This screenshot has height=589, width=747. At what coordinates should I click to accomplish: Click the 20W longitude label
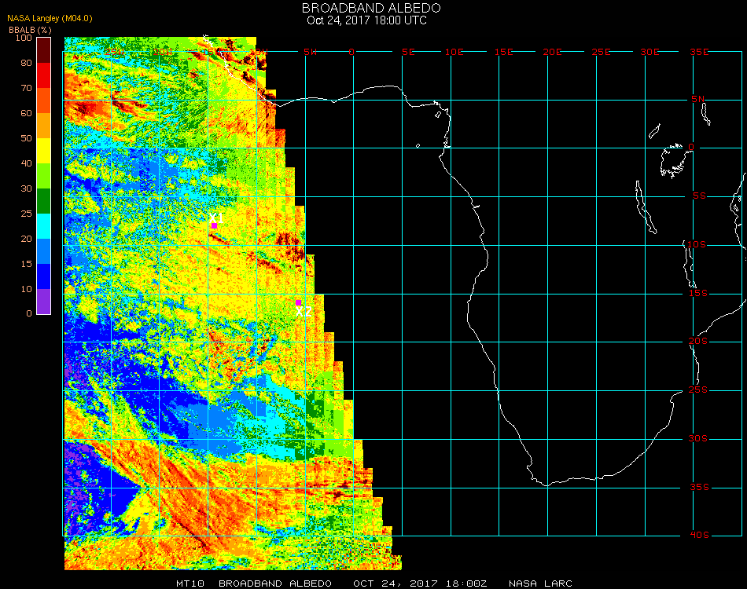pyautogui.click(x=163, y=52)
